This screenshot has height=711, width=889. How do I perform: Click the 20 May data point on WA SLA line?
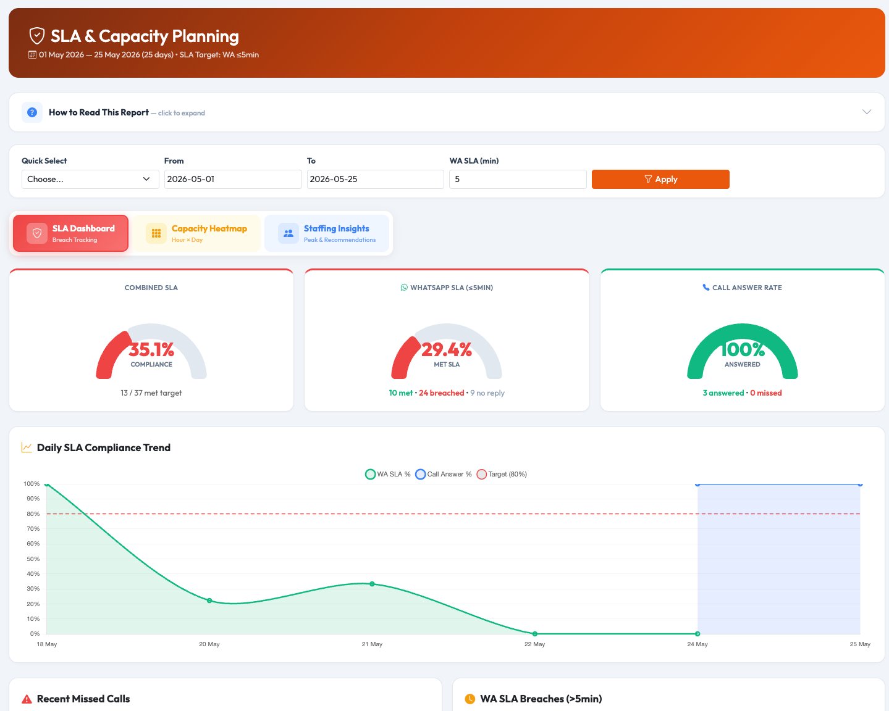(209, 601)
